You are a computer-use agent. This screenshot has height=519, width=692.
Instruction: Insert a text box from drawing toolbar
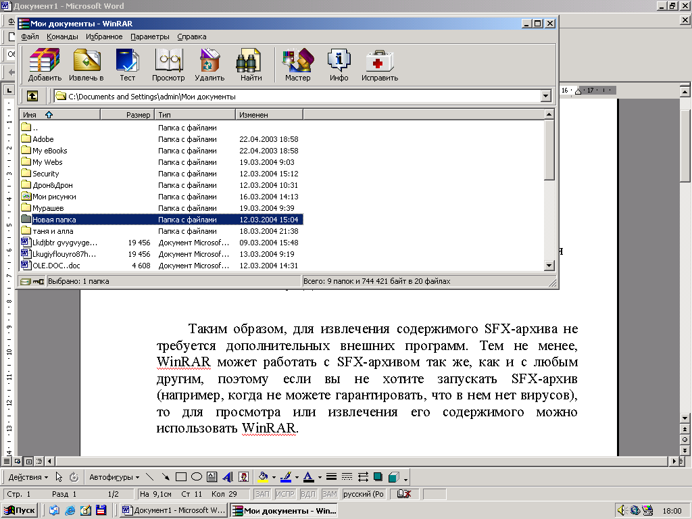[x=212, y=477]
